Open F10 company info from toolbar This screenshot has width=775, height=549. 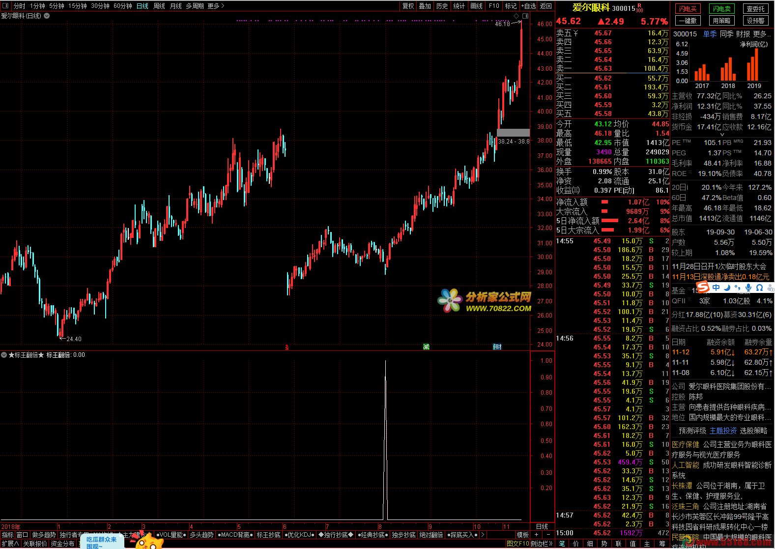pos(494,6)
